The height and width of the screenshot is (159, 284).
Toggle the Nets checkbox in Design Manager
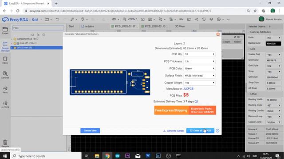[18, 43]
